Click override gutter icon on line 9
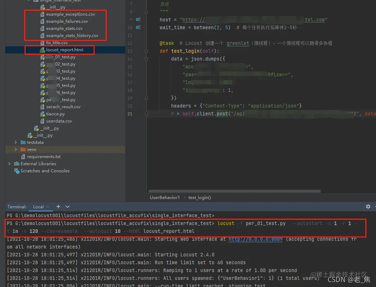This screenshot has width=376, height=287. click(x=138, y=20)
